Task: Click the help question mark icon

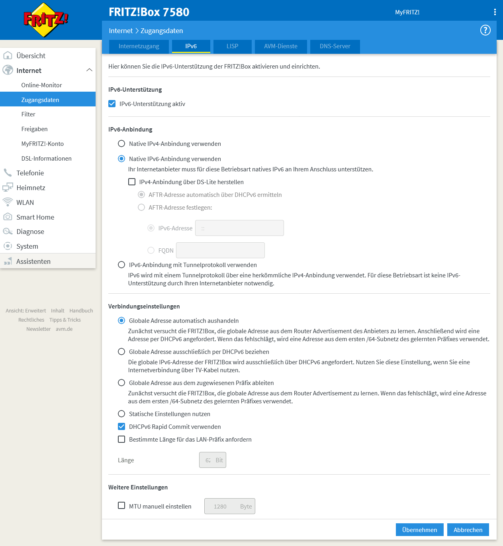Action: click(485, 30)
